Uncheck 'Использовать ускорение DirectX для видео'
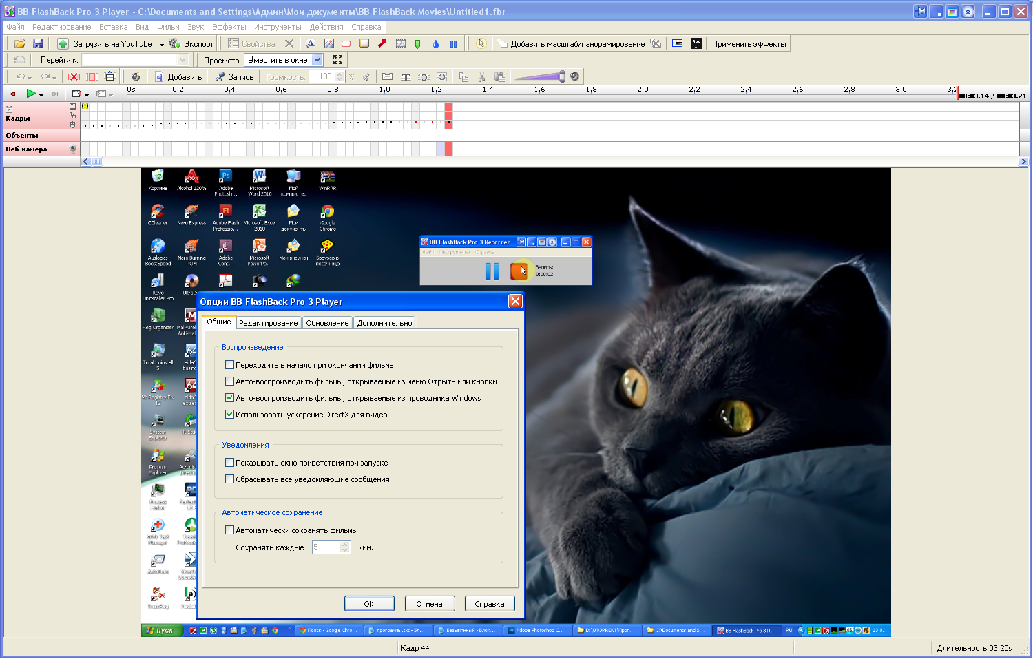The image size is (1033, 659). click(x=230, y=415)
